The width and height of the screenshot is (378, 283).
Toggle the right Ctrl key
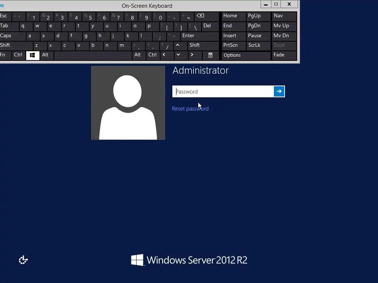tap(153, 55)
